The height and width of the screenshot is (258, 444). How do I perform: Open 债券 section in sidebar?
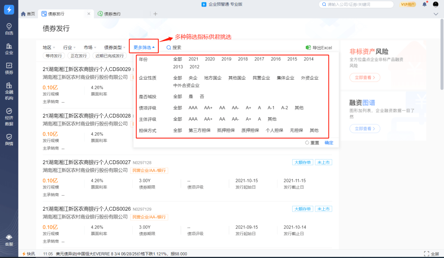9,69
